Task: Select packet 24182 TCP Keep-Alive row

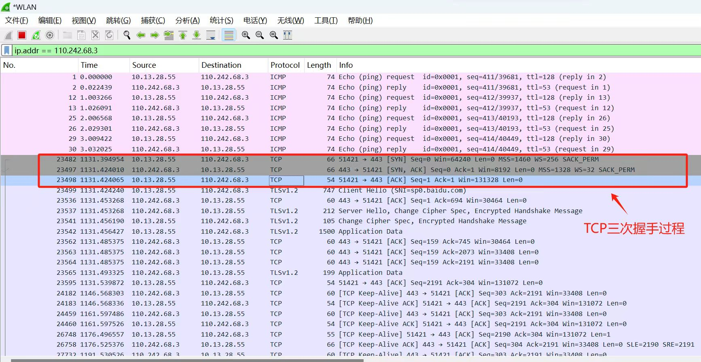Action: pyautogui.click(x=350, y=293)
